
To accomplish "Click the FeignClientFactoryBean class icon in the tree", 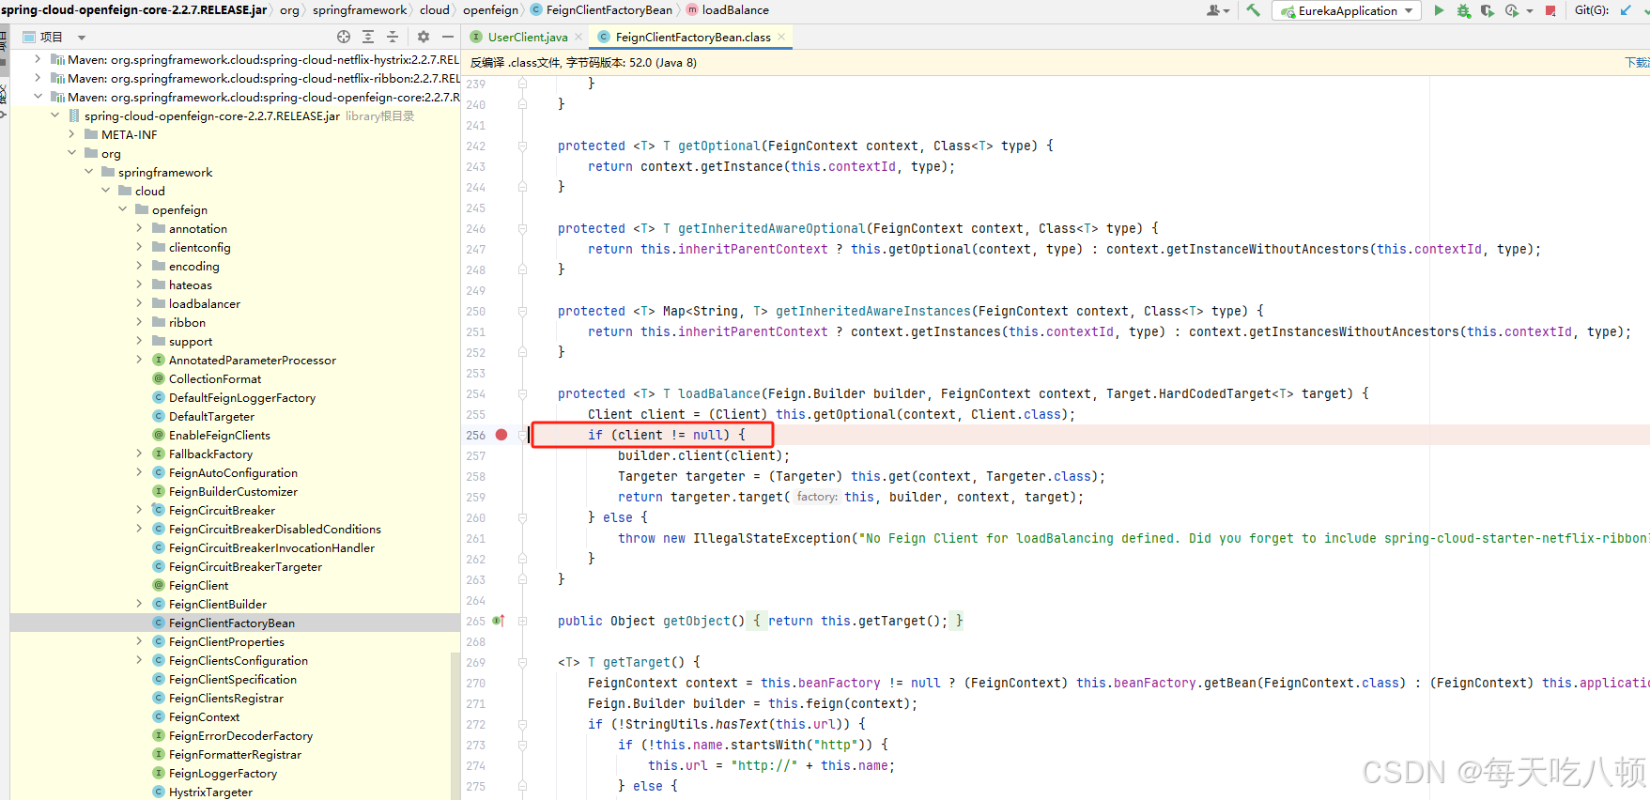I will point(159,623).
